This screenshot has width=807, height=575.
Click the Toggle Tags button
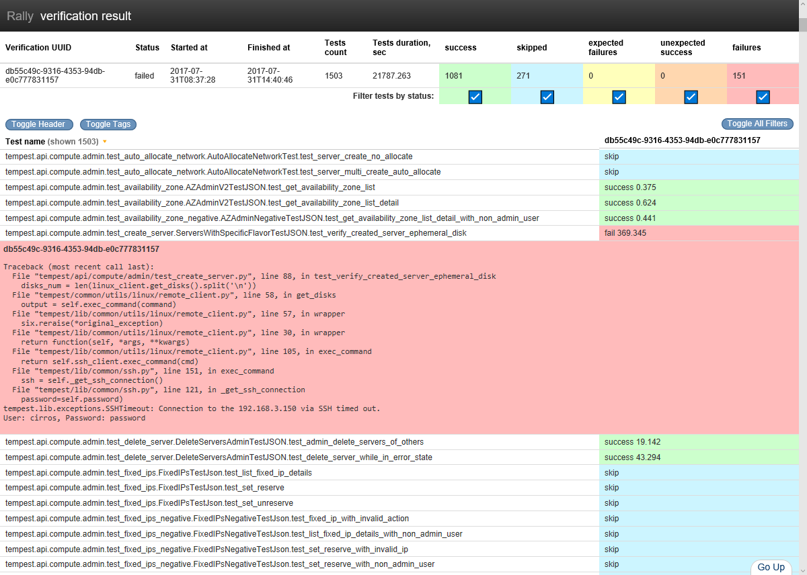coord(108,124)
